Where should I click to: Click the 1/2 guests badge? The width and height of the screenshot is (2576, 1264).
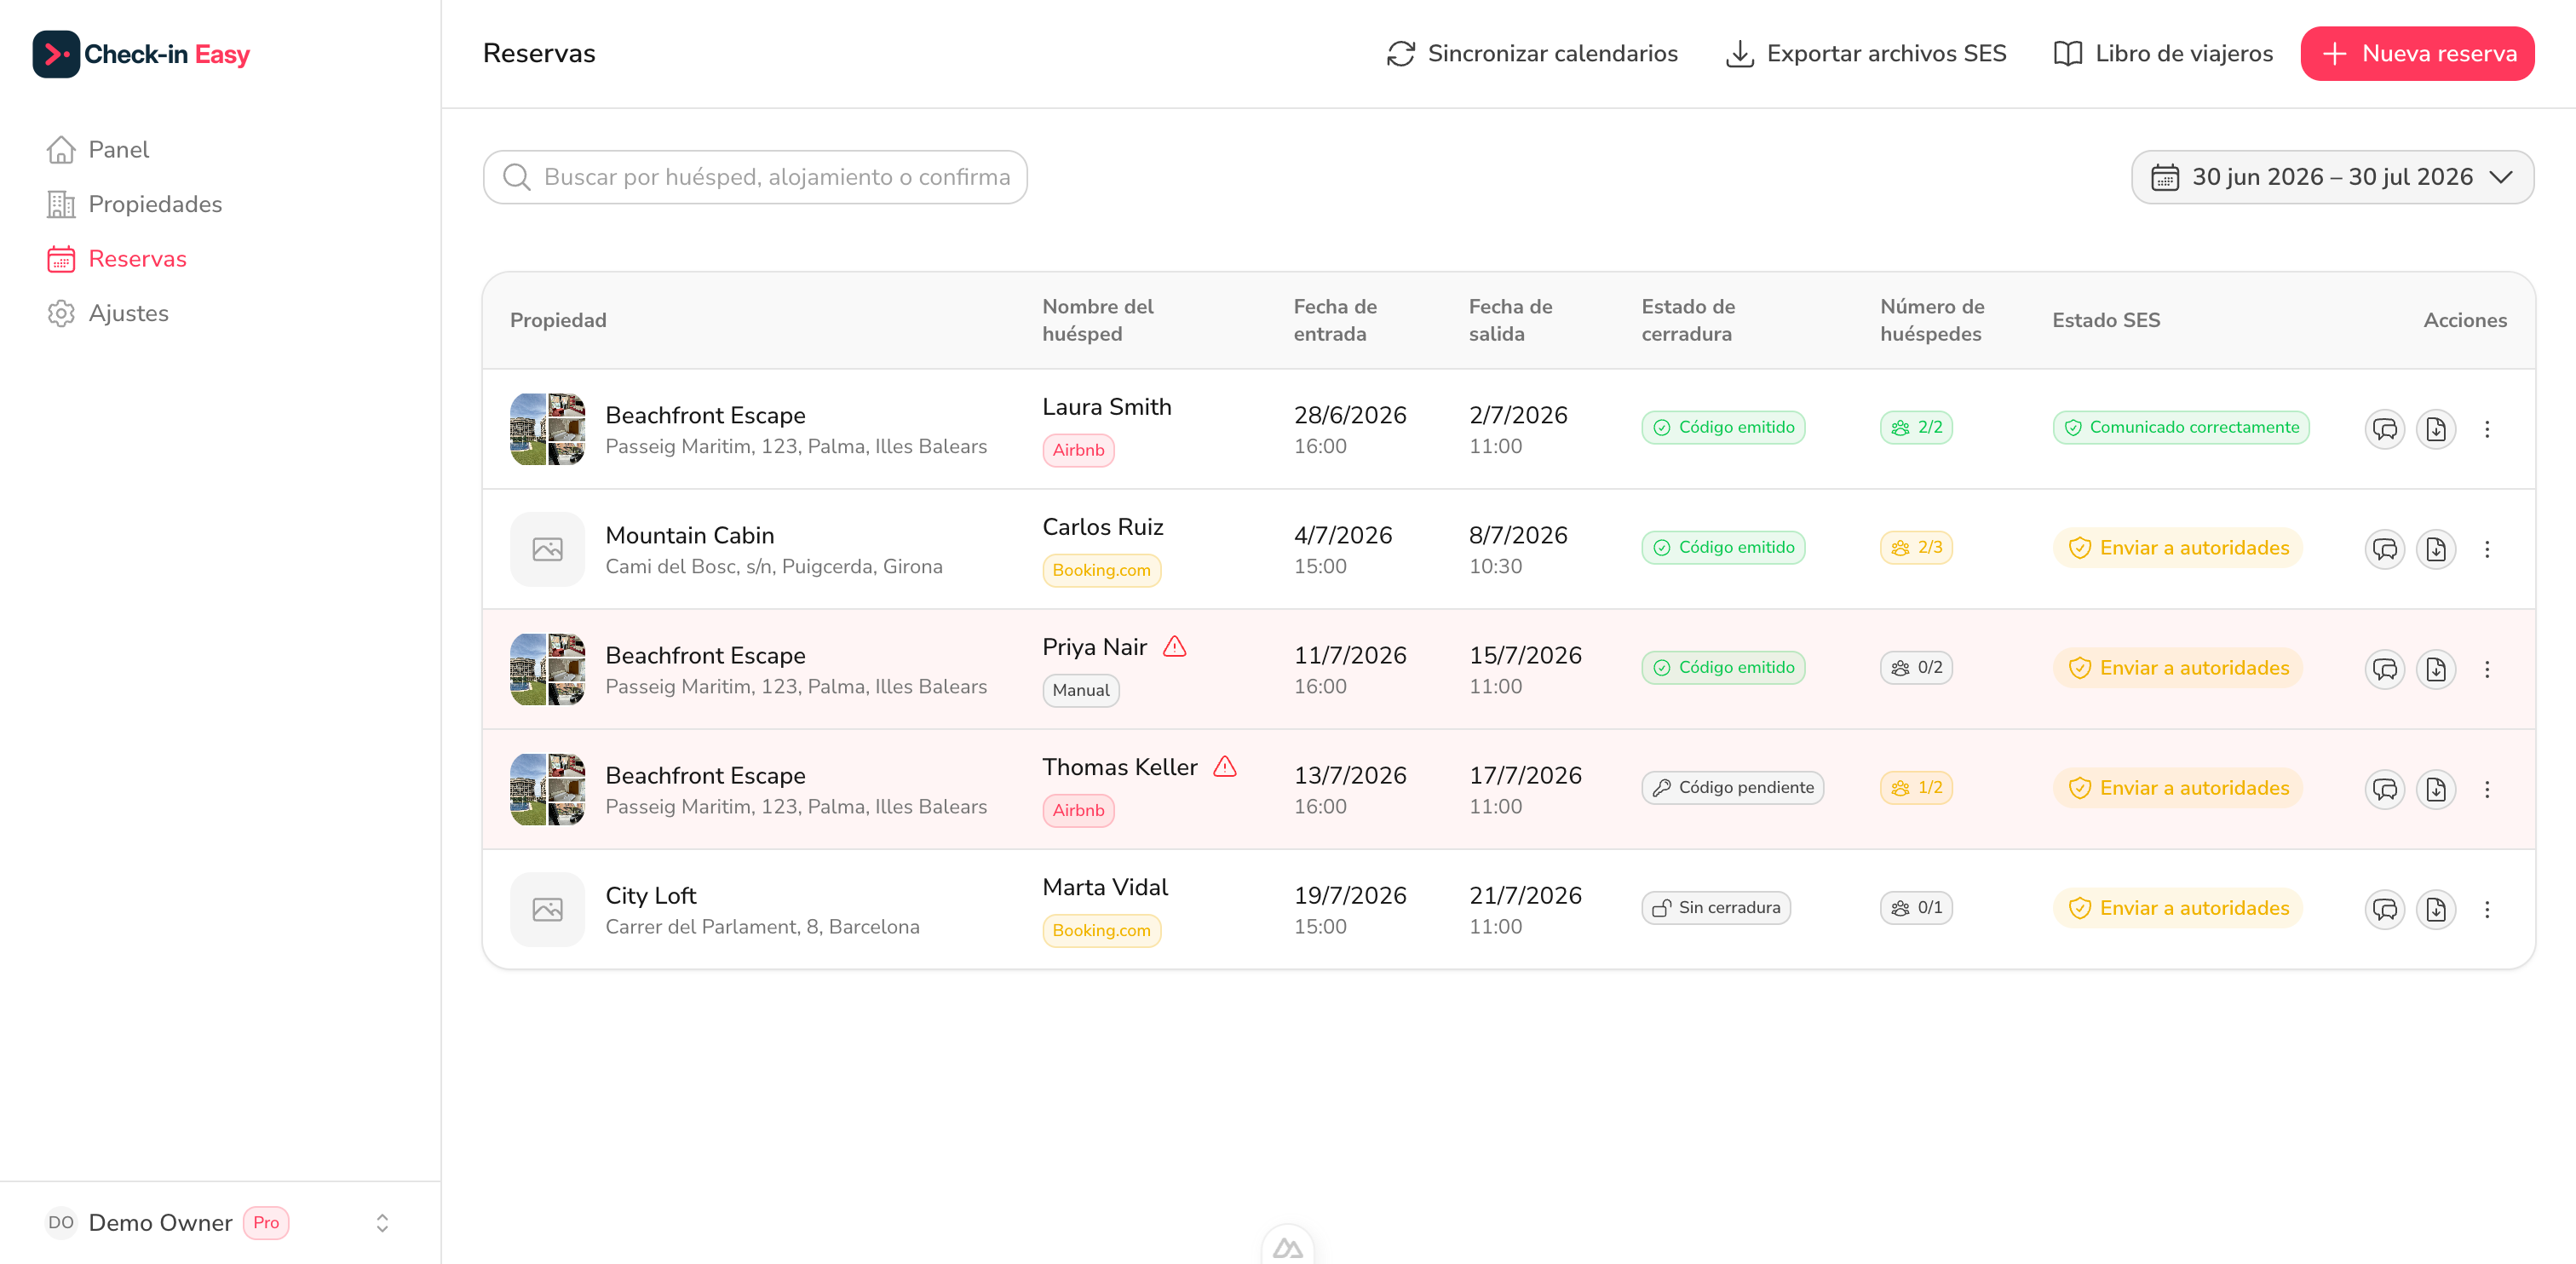[x=1916, y=787]
